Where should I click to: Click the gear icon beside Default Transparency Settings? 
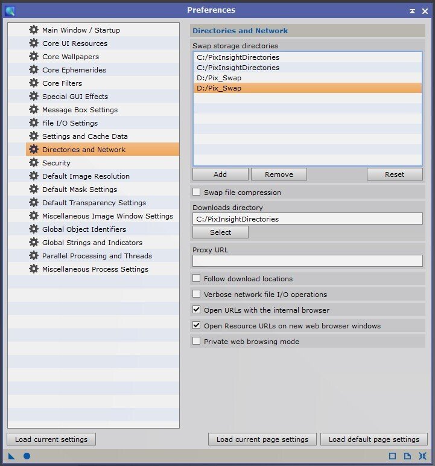[34, 202]
